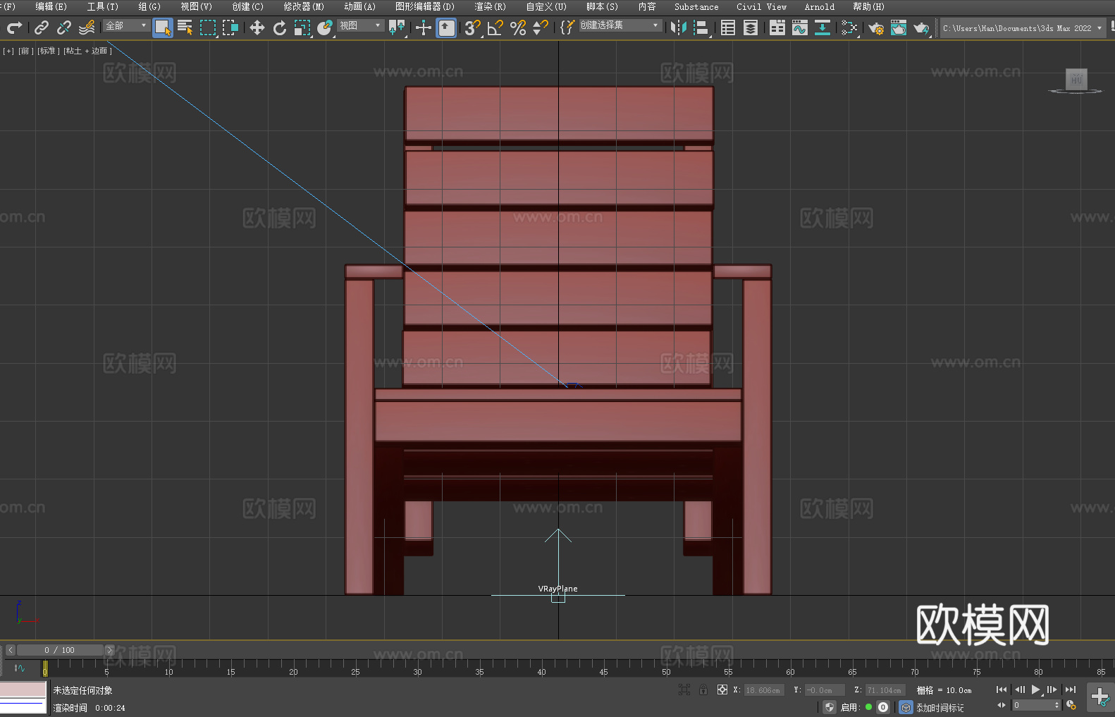Click the Align tool icon
This screenshot has width=1115, height=717.
[701, 27]
